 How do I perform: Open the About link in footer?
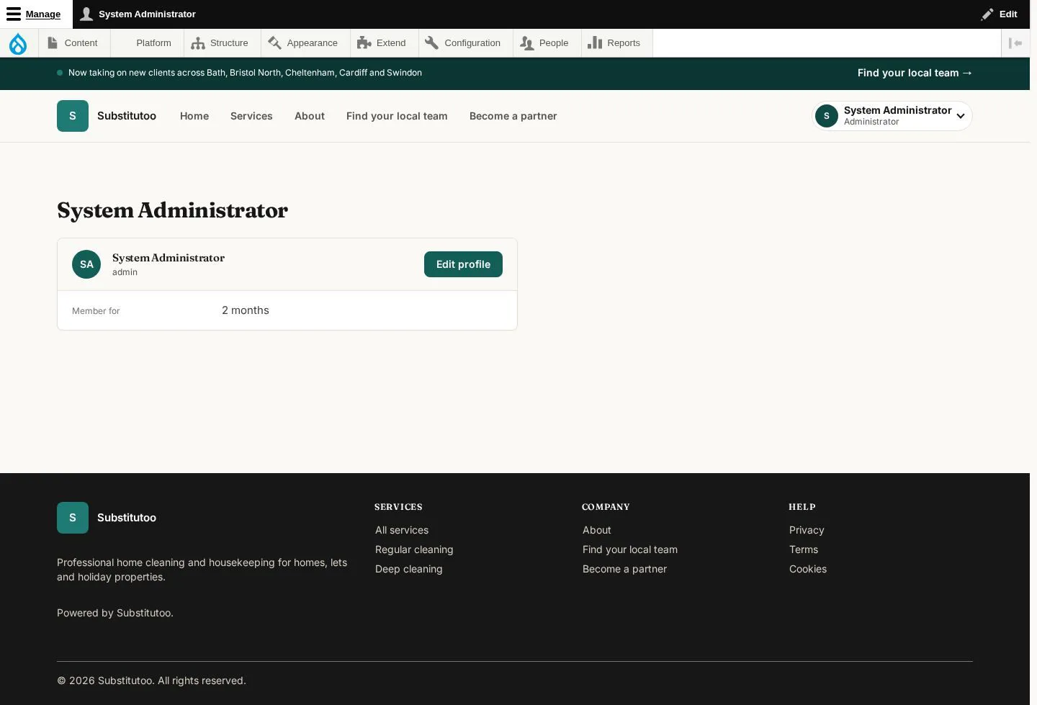[597, 530]
